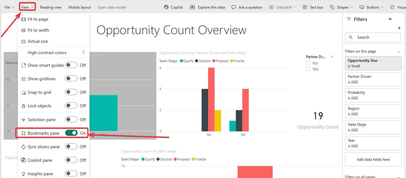Select Fit to width option
Image resolution: width=406 pixels, height=178 pixels.
[54, 30]
